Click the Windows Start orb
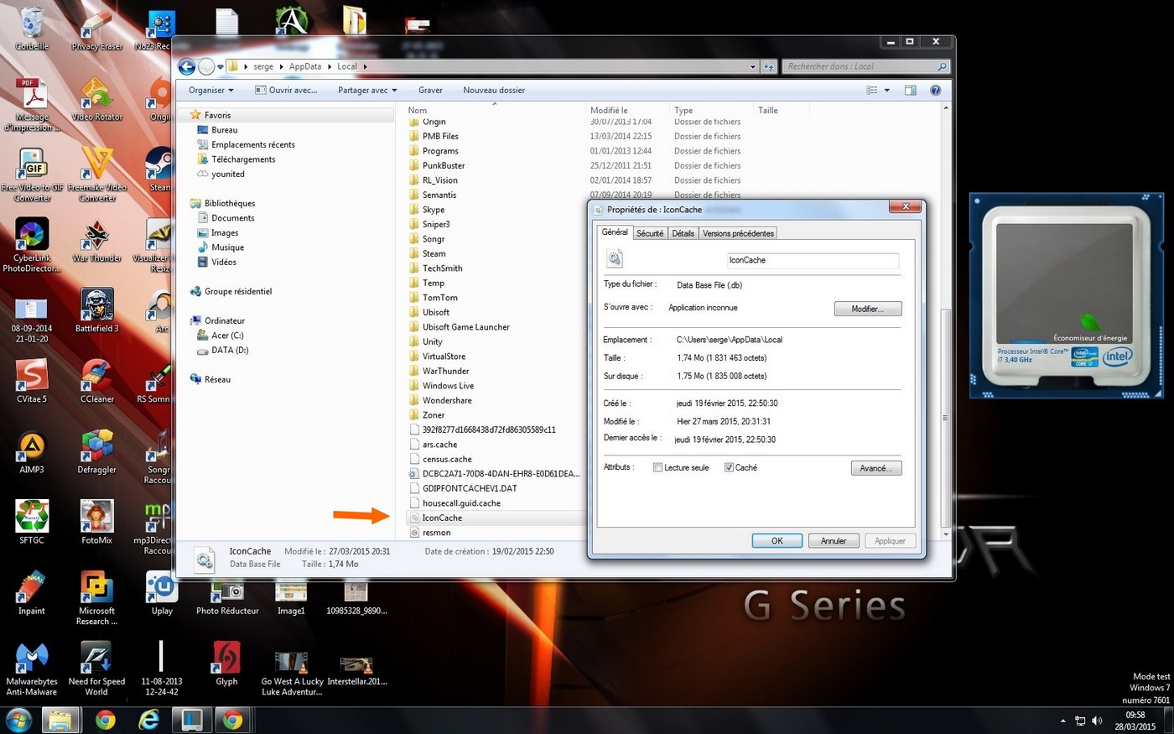 [x=18, y=720]
